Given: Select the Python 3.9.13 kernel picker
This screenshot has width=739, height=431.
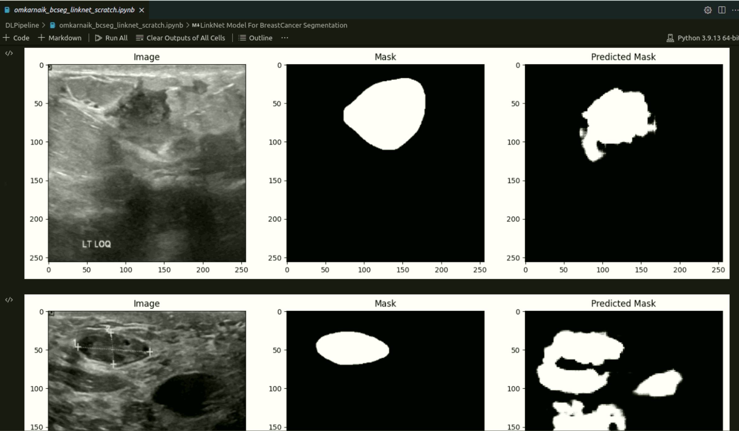Looking at the screenshot, I should [x=707, y=38].
